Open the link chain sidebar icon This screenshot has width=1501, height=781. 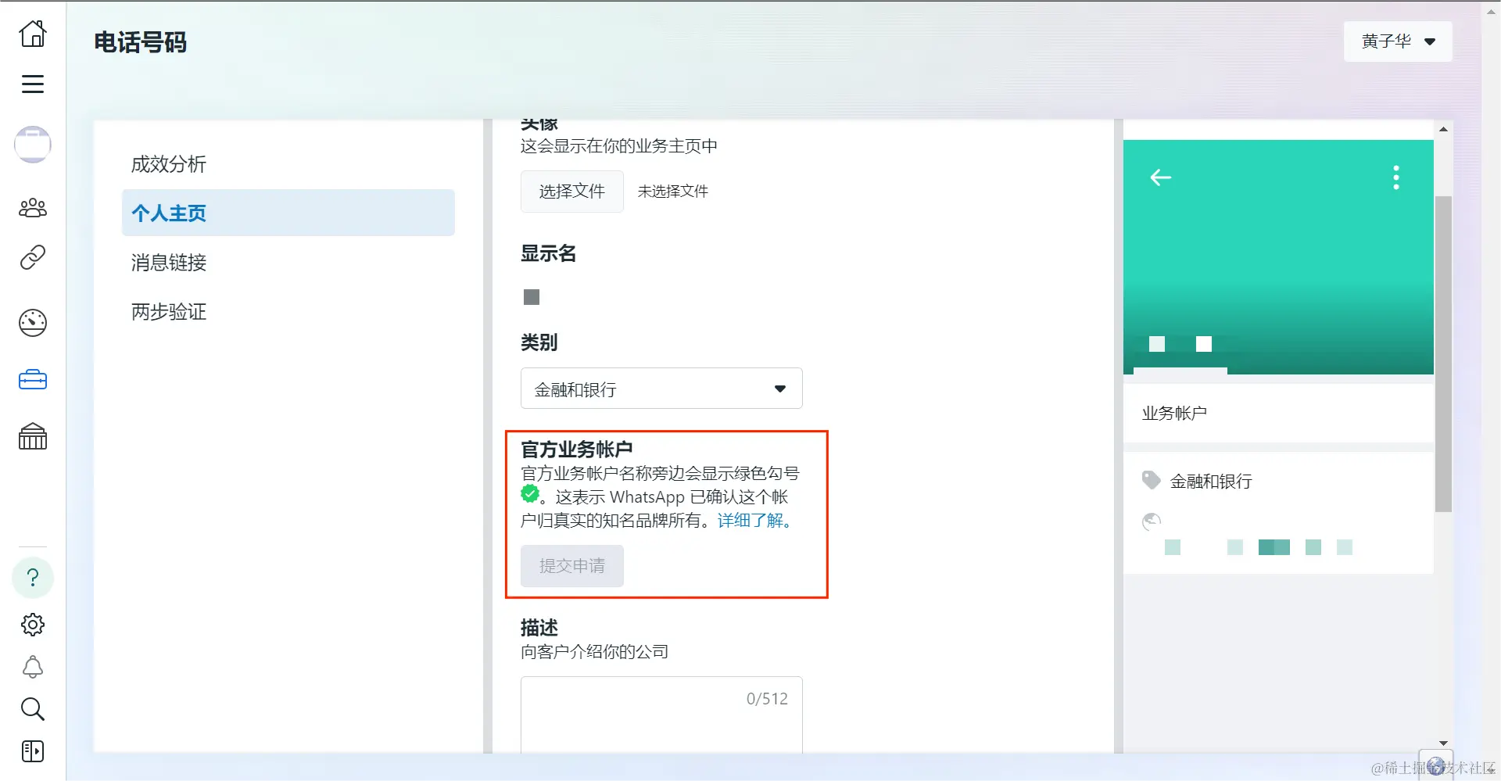point(33,257)
